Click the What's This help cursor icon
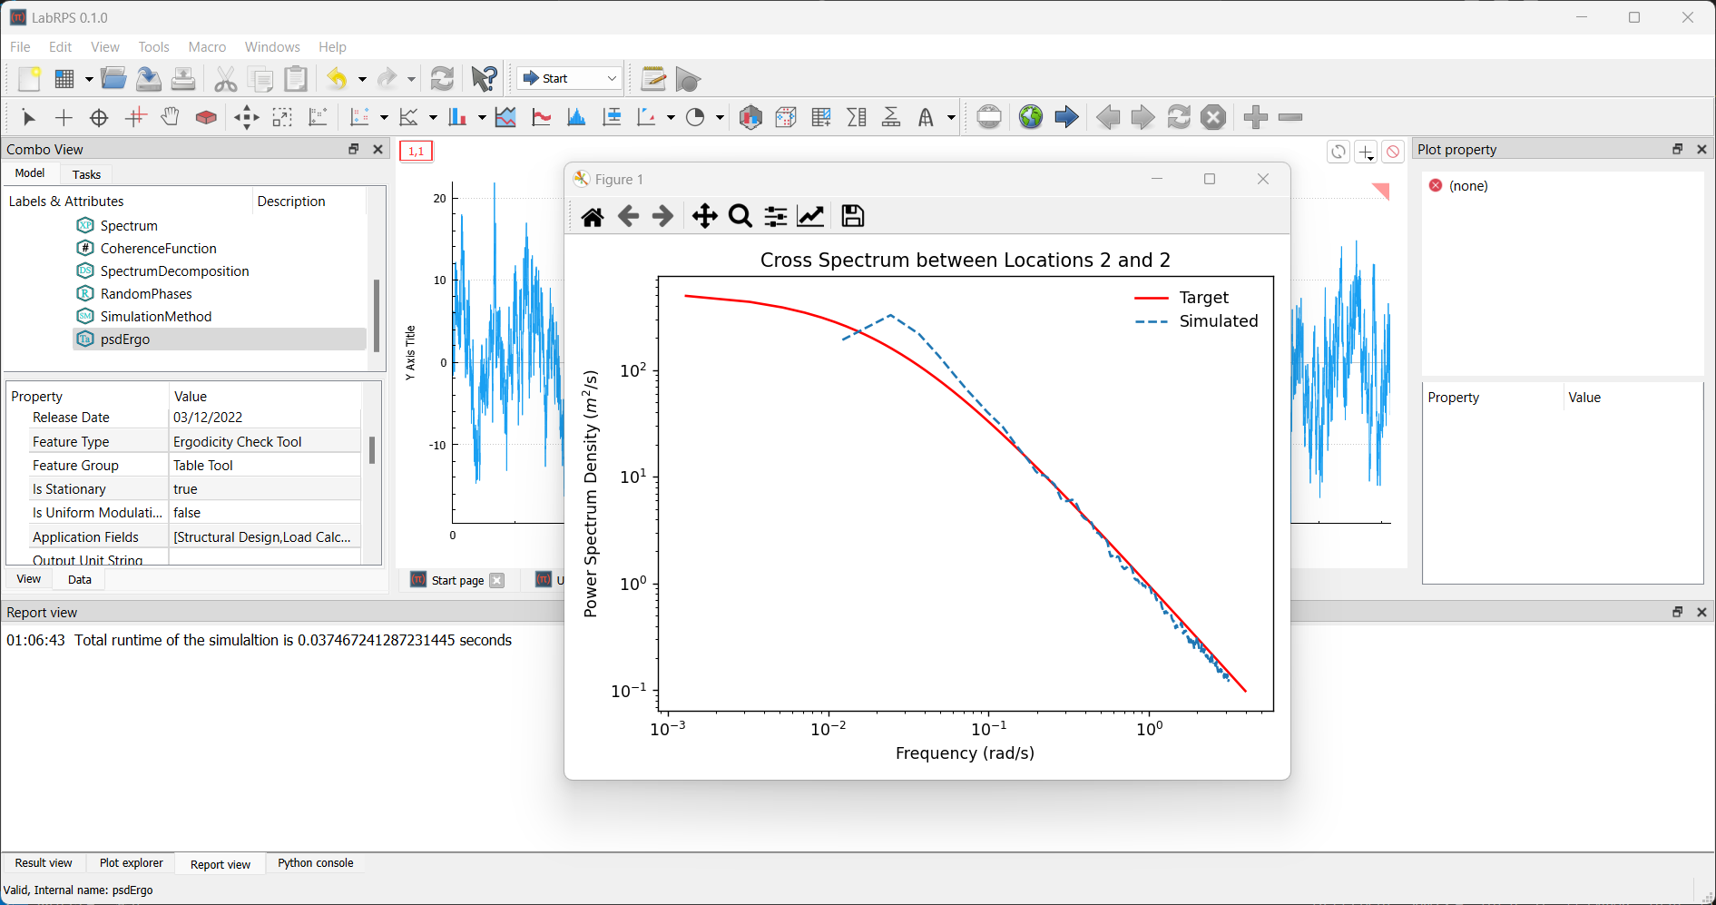1716x905 pixels. point(485,79)
